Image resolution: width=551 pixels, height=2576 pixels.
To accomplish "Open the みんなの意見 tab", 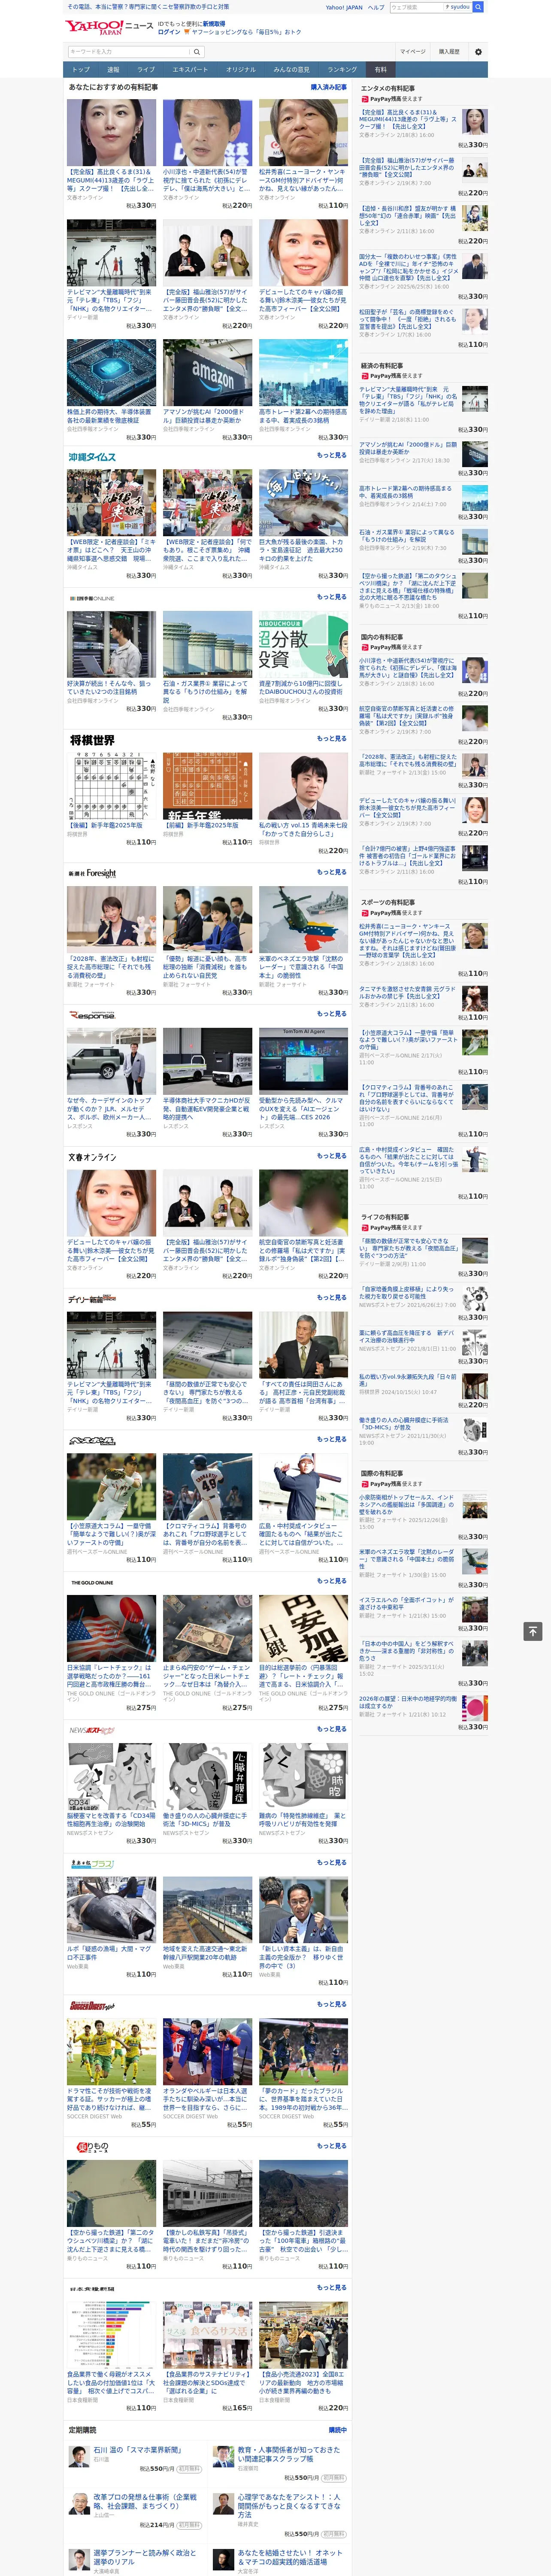I will pyautogui.click(x=292, y=70).
